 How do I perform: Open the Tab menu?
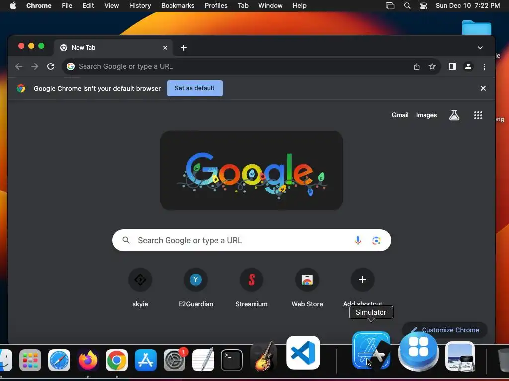(x=243, y=6)
